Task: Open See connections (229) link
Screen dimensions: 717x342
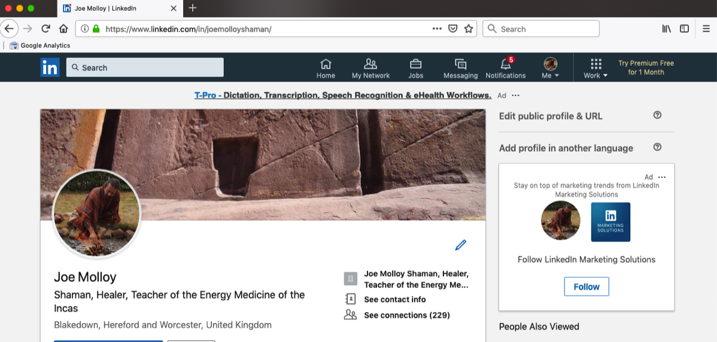Action: 406,315
